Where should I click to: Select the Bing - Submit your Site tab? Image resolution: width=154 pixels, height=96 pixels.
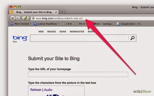[34, 12]
